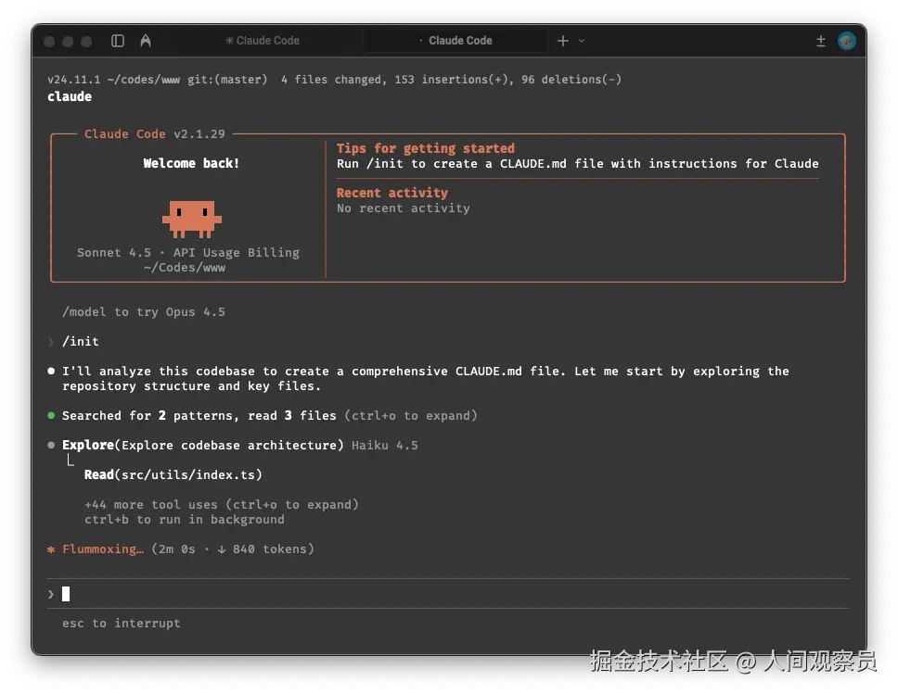Click the '+44 more tool uses' line
898x694 pixels.
pos(221,505)
